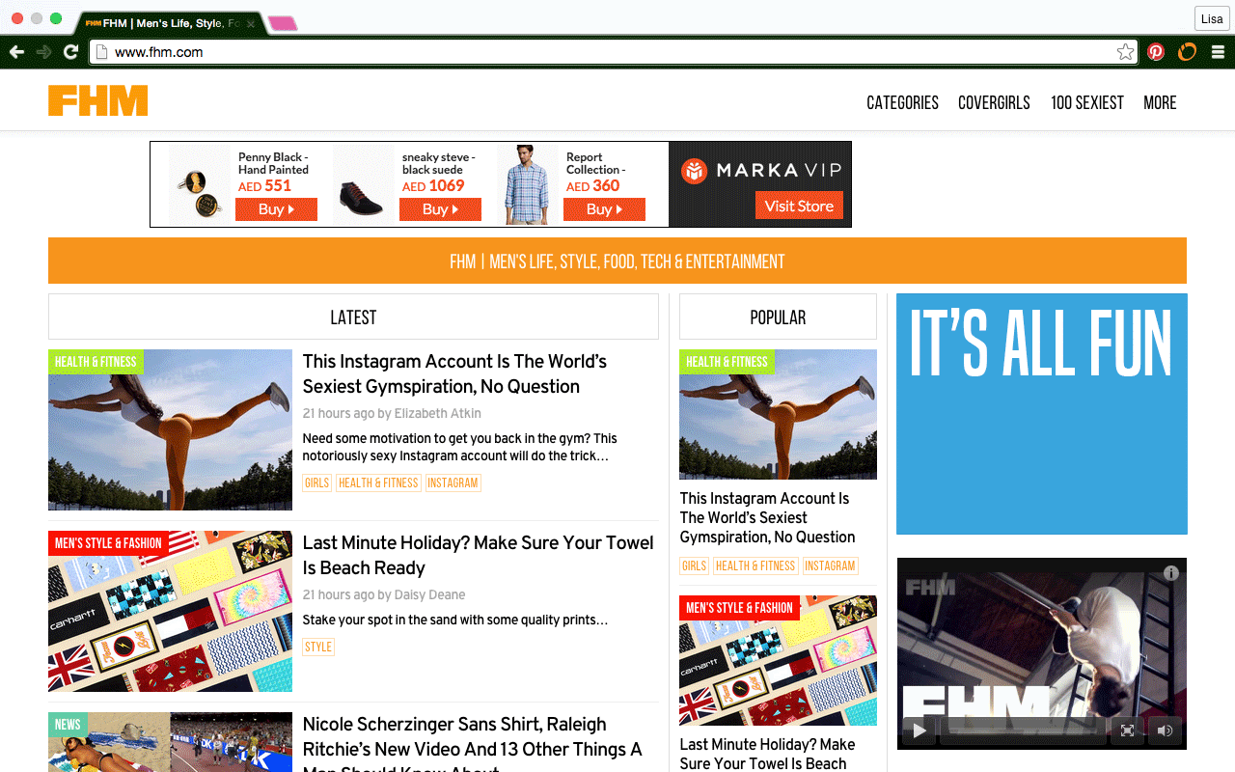Open the CATEGORIES menu

(902, 102)
